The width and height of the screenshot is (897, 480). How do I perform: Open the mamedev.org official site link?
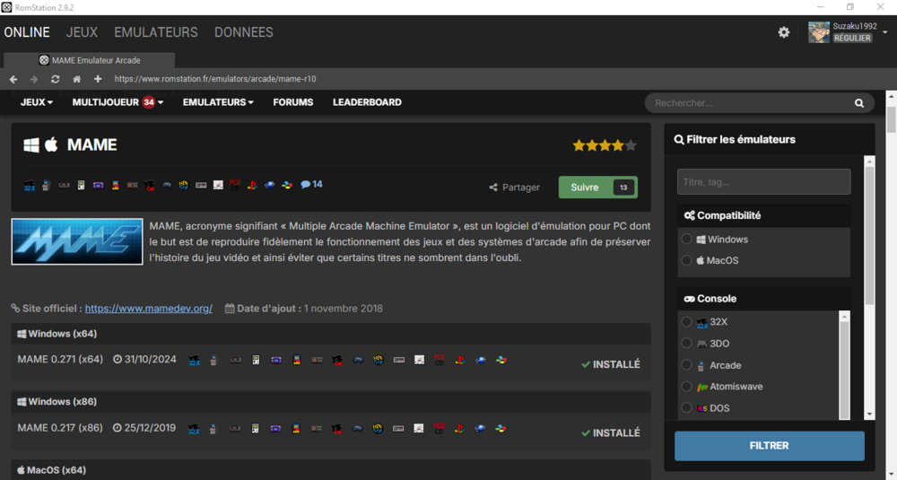[149, 309]
